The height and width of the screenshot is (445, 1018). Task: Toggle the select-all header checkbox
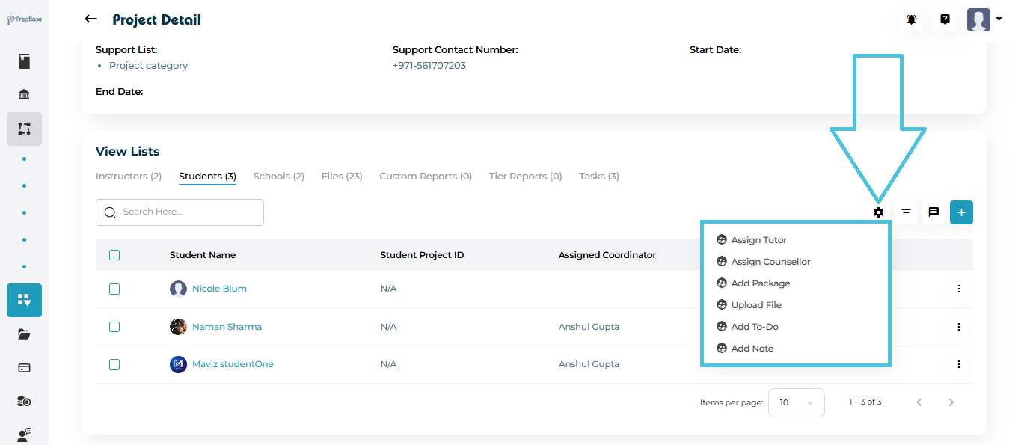tap(114, 255)
